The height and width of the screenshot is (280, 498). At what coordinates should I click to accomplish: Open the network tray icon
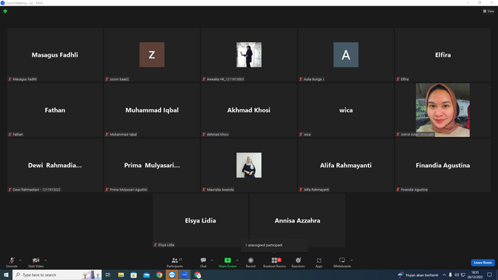(463, 275)
